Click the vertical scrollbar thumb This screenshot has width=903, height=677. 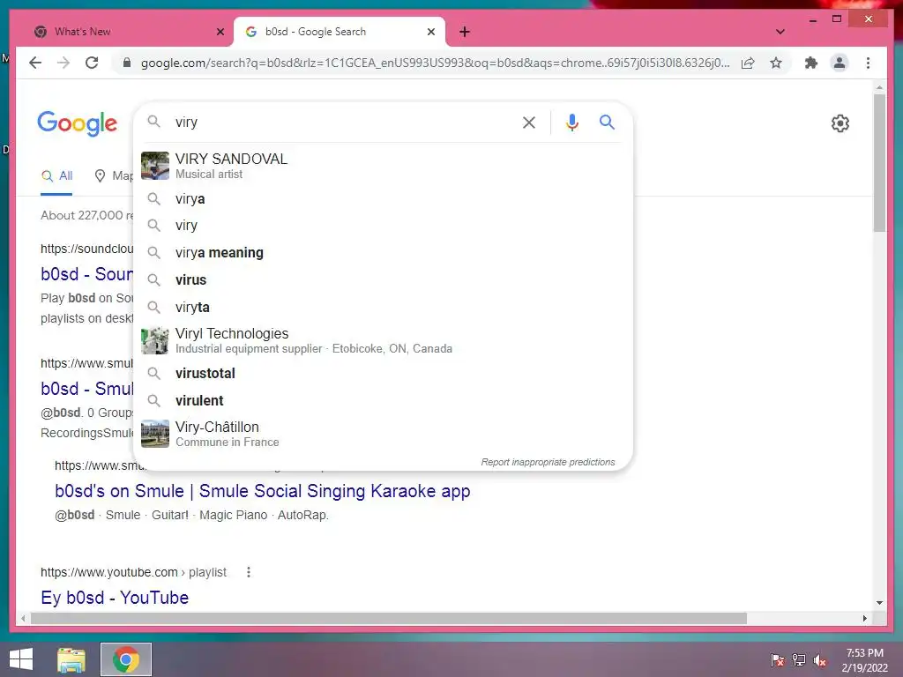tap(879, 163)
